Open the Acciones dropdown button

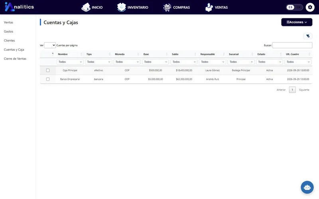[297, 22]
